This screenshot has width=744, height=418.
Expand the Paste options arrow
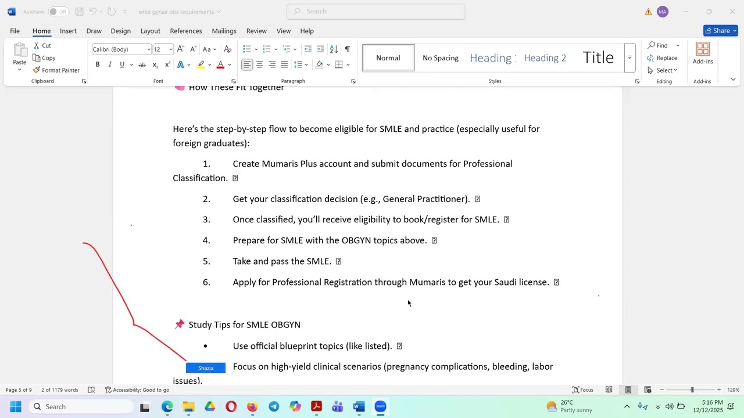(19, 70)
